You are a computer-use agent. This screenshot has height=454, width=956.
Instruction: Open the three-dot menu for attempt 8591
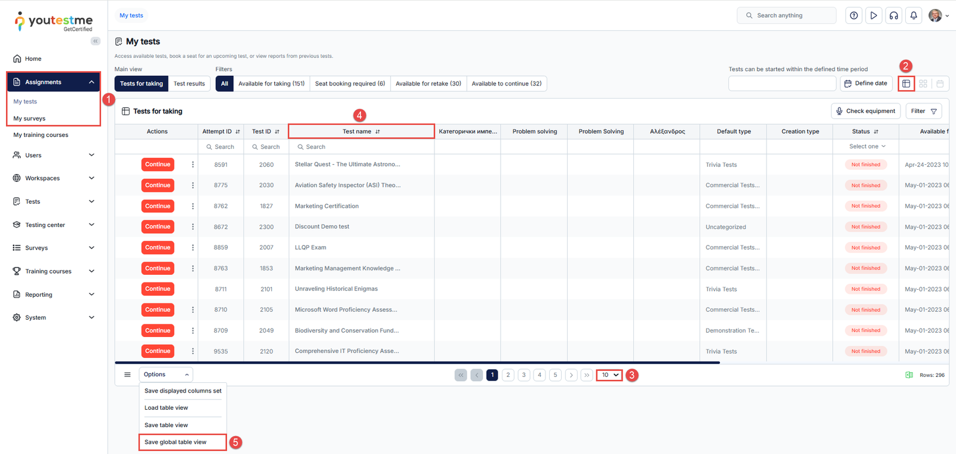[192, 164]
